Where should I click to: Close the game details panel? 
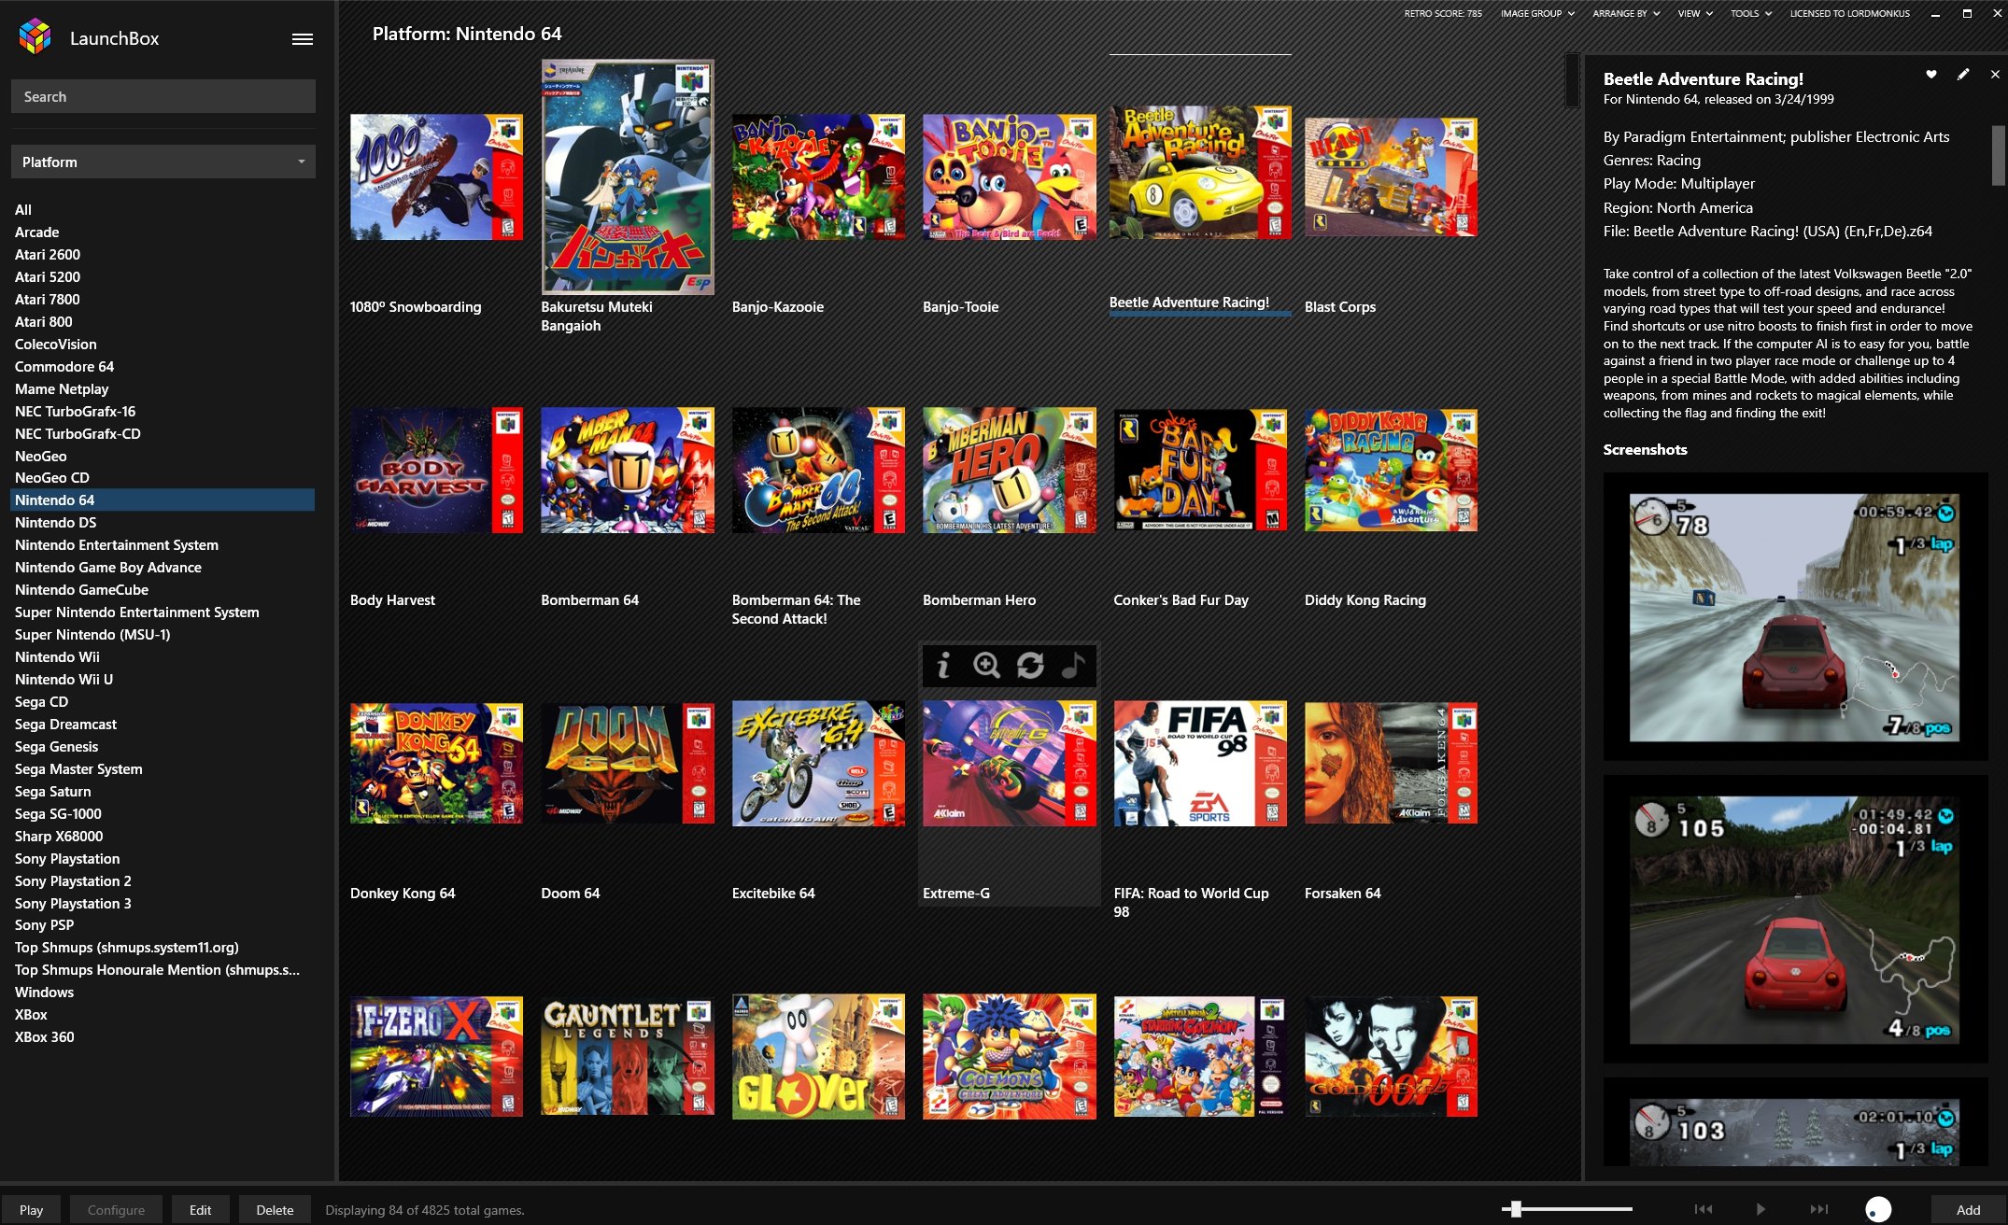[1995, 75]
